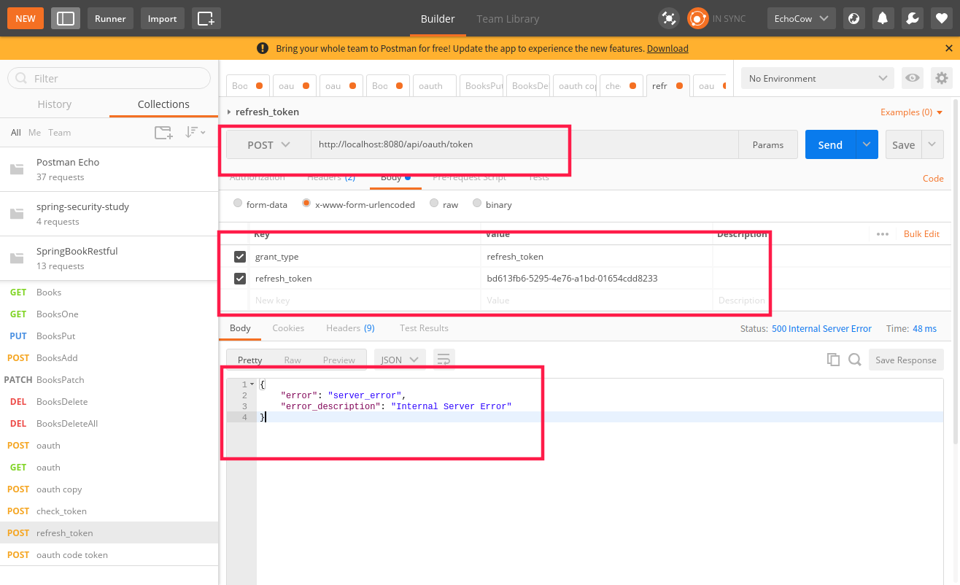This screenshot has width=960, height=585.
Task: Open Bulk Edit link
Action: 921,234
